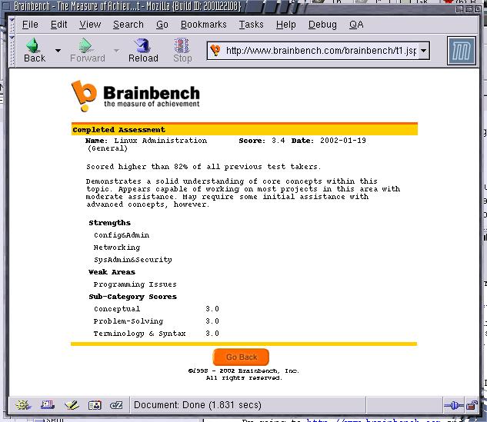Click the Document: Done status text
This screenshot has width=487, height=422.
pos(198,405)
